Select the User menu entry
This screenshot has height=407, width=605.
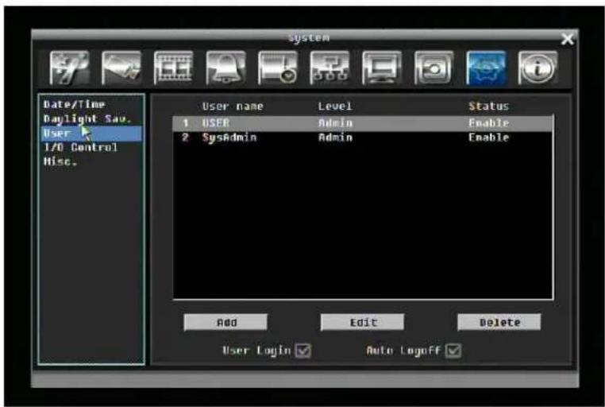(x=91, y=134)
